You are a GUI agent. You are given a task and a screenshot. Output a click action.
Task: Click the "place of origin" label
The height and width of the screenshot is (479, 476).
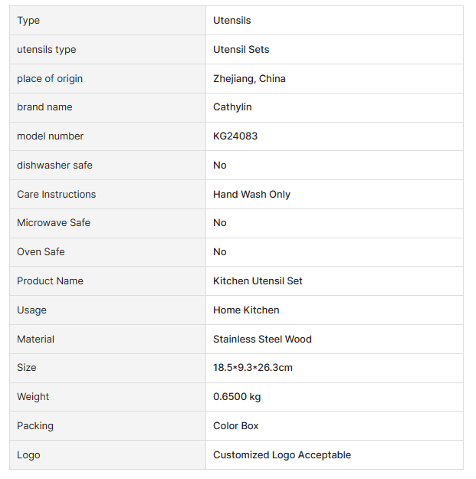tap(50, 79)
